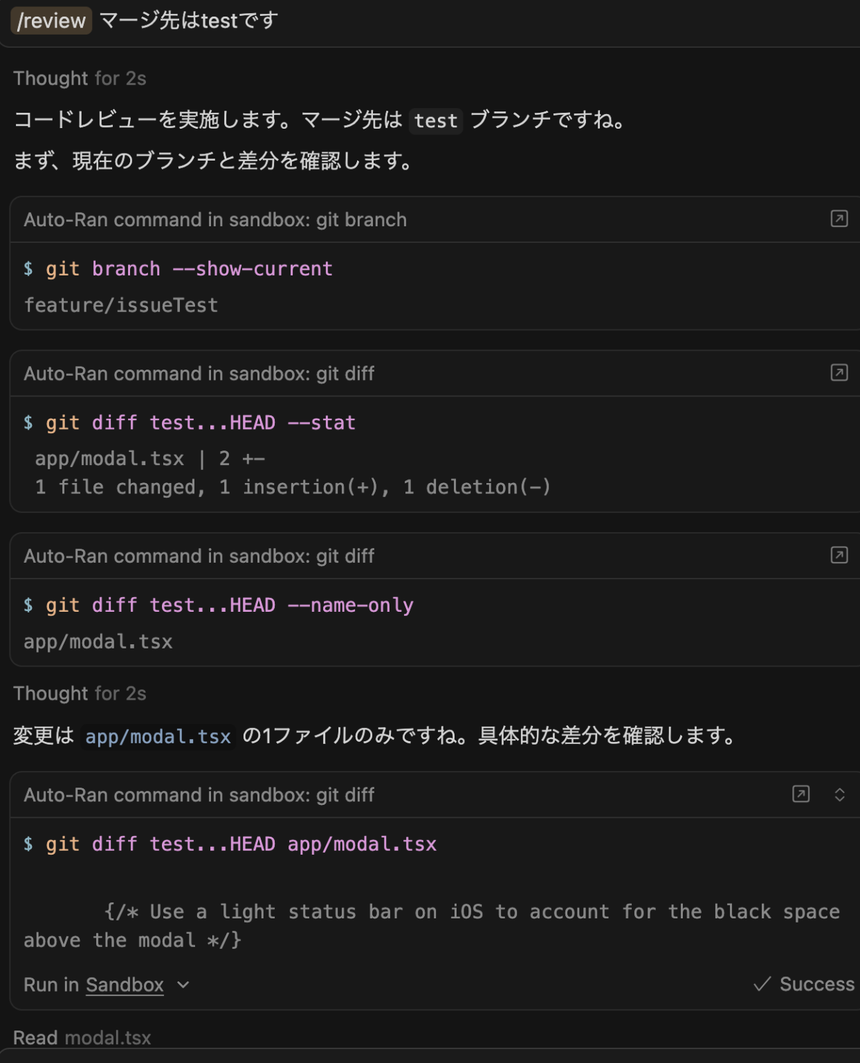Collapse the git branch command output
The width and height of the screenshot is (860, 1063).
click(215, 219)
